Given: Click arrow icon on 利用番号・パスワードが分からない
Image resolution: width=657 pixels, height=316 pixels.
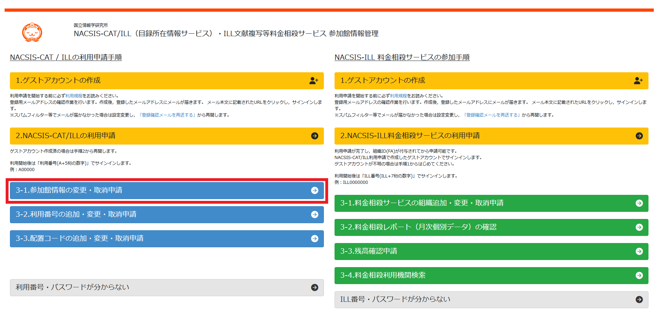Looking at the screenshot, I should pos(315,288).
